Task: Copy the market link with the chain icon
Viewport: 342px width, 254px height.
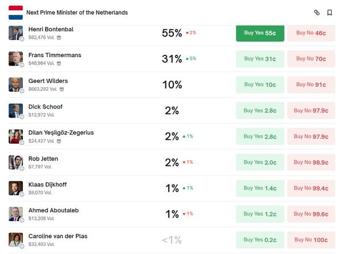Action: click(x=317, y=13)
